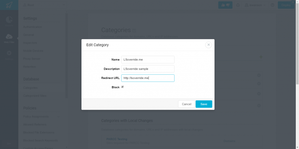Expand the Policy Assignments chevron
Image resolution: width=299 pixels, height=149 pixels.
click(x=58, y=117)
